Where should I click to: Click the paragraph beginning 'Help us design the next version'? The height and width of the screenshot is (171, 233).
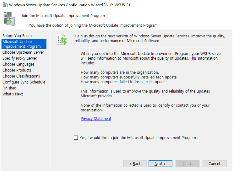(x=150, y=38)
